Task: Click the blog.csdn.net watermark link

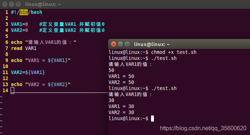Action: point(203,128)
